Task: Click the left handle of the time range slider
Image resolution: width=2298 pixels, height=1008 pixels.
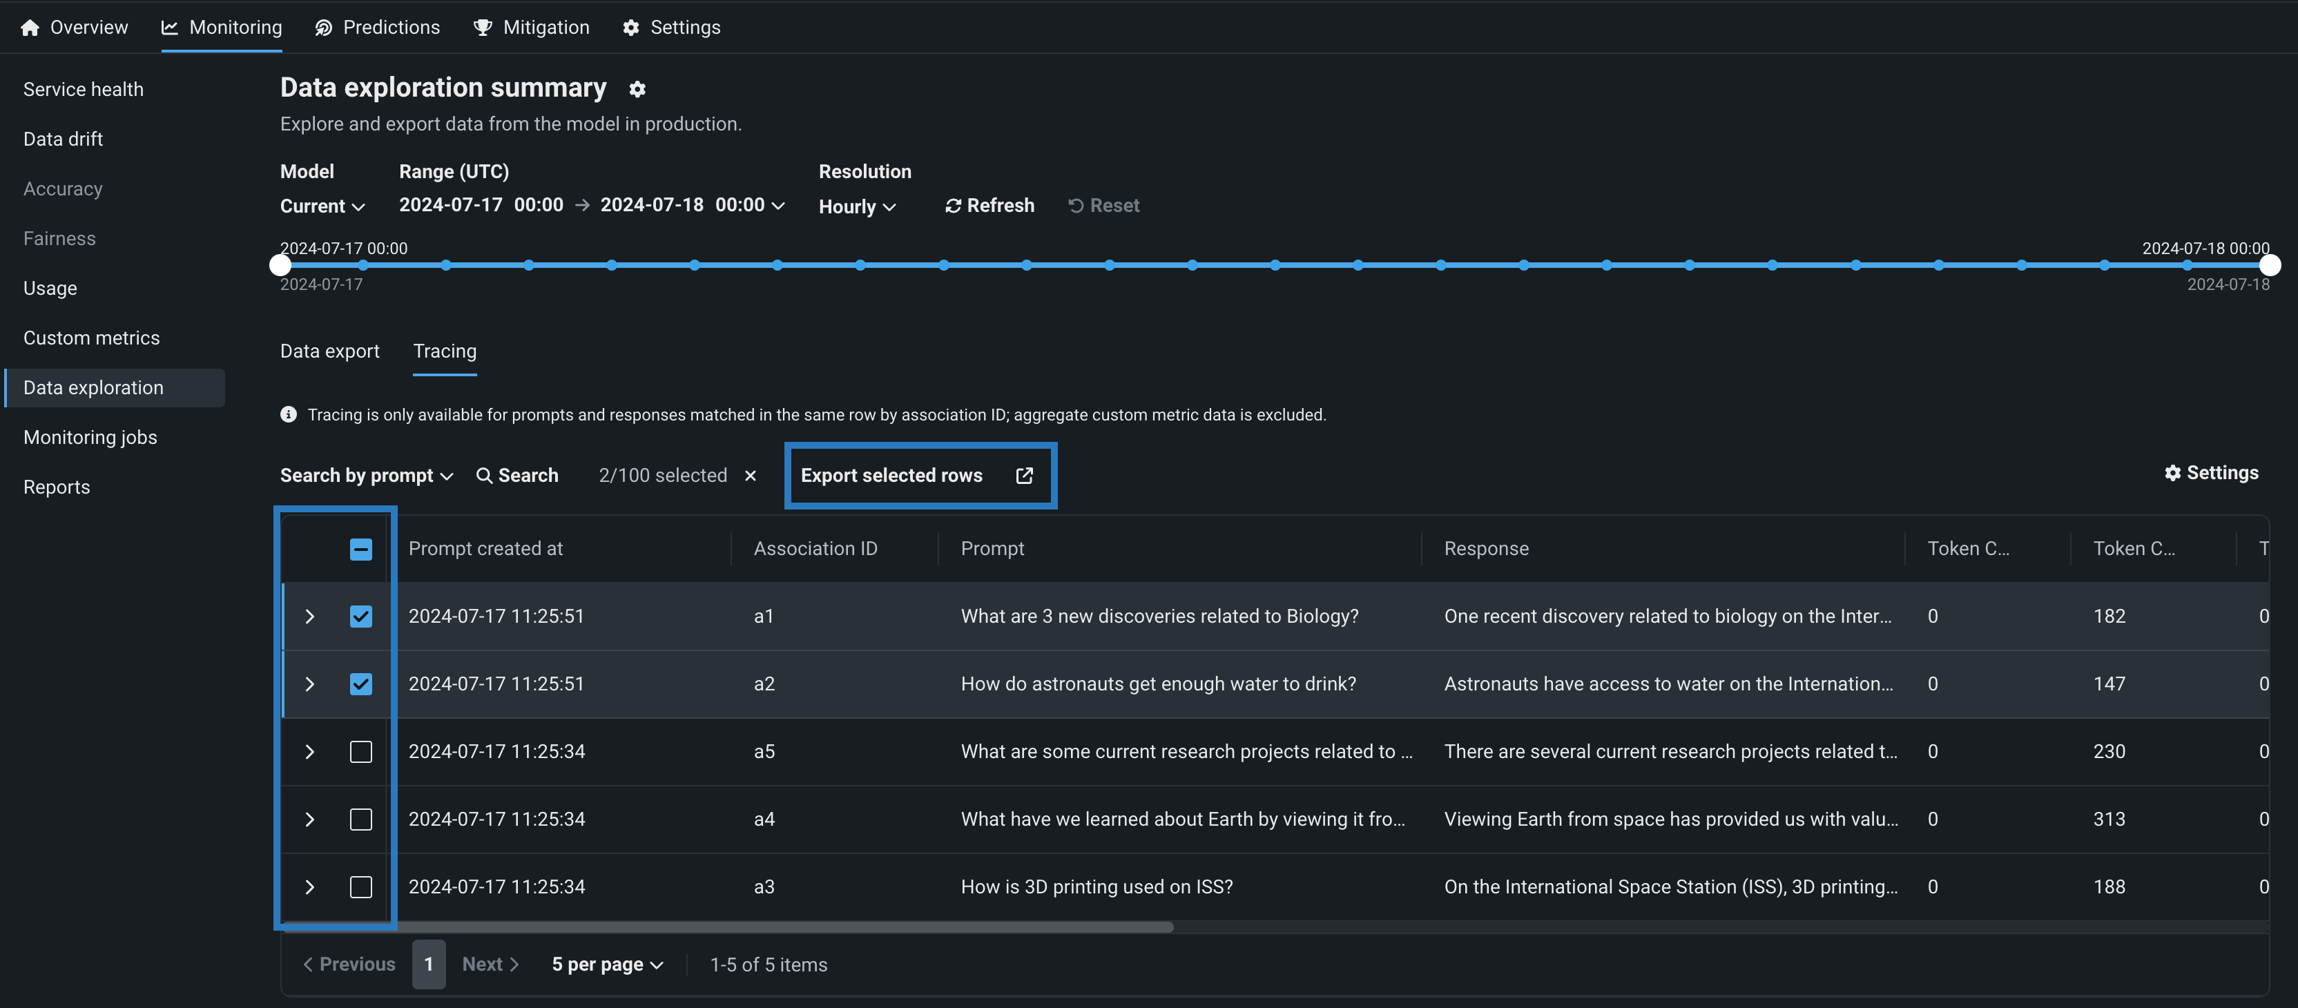Action: tap(280, 265)
